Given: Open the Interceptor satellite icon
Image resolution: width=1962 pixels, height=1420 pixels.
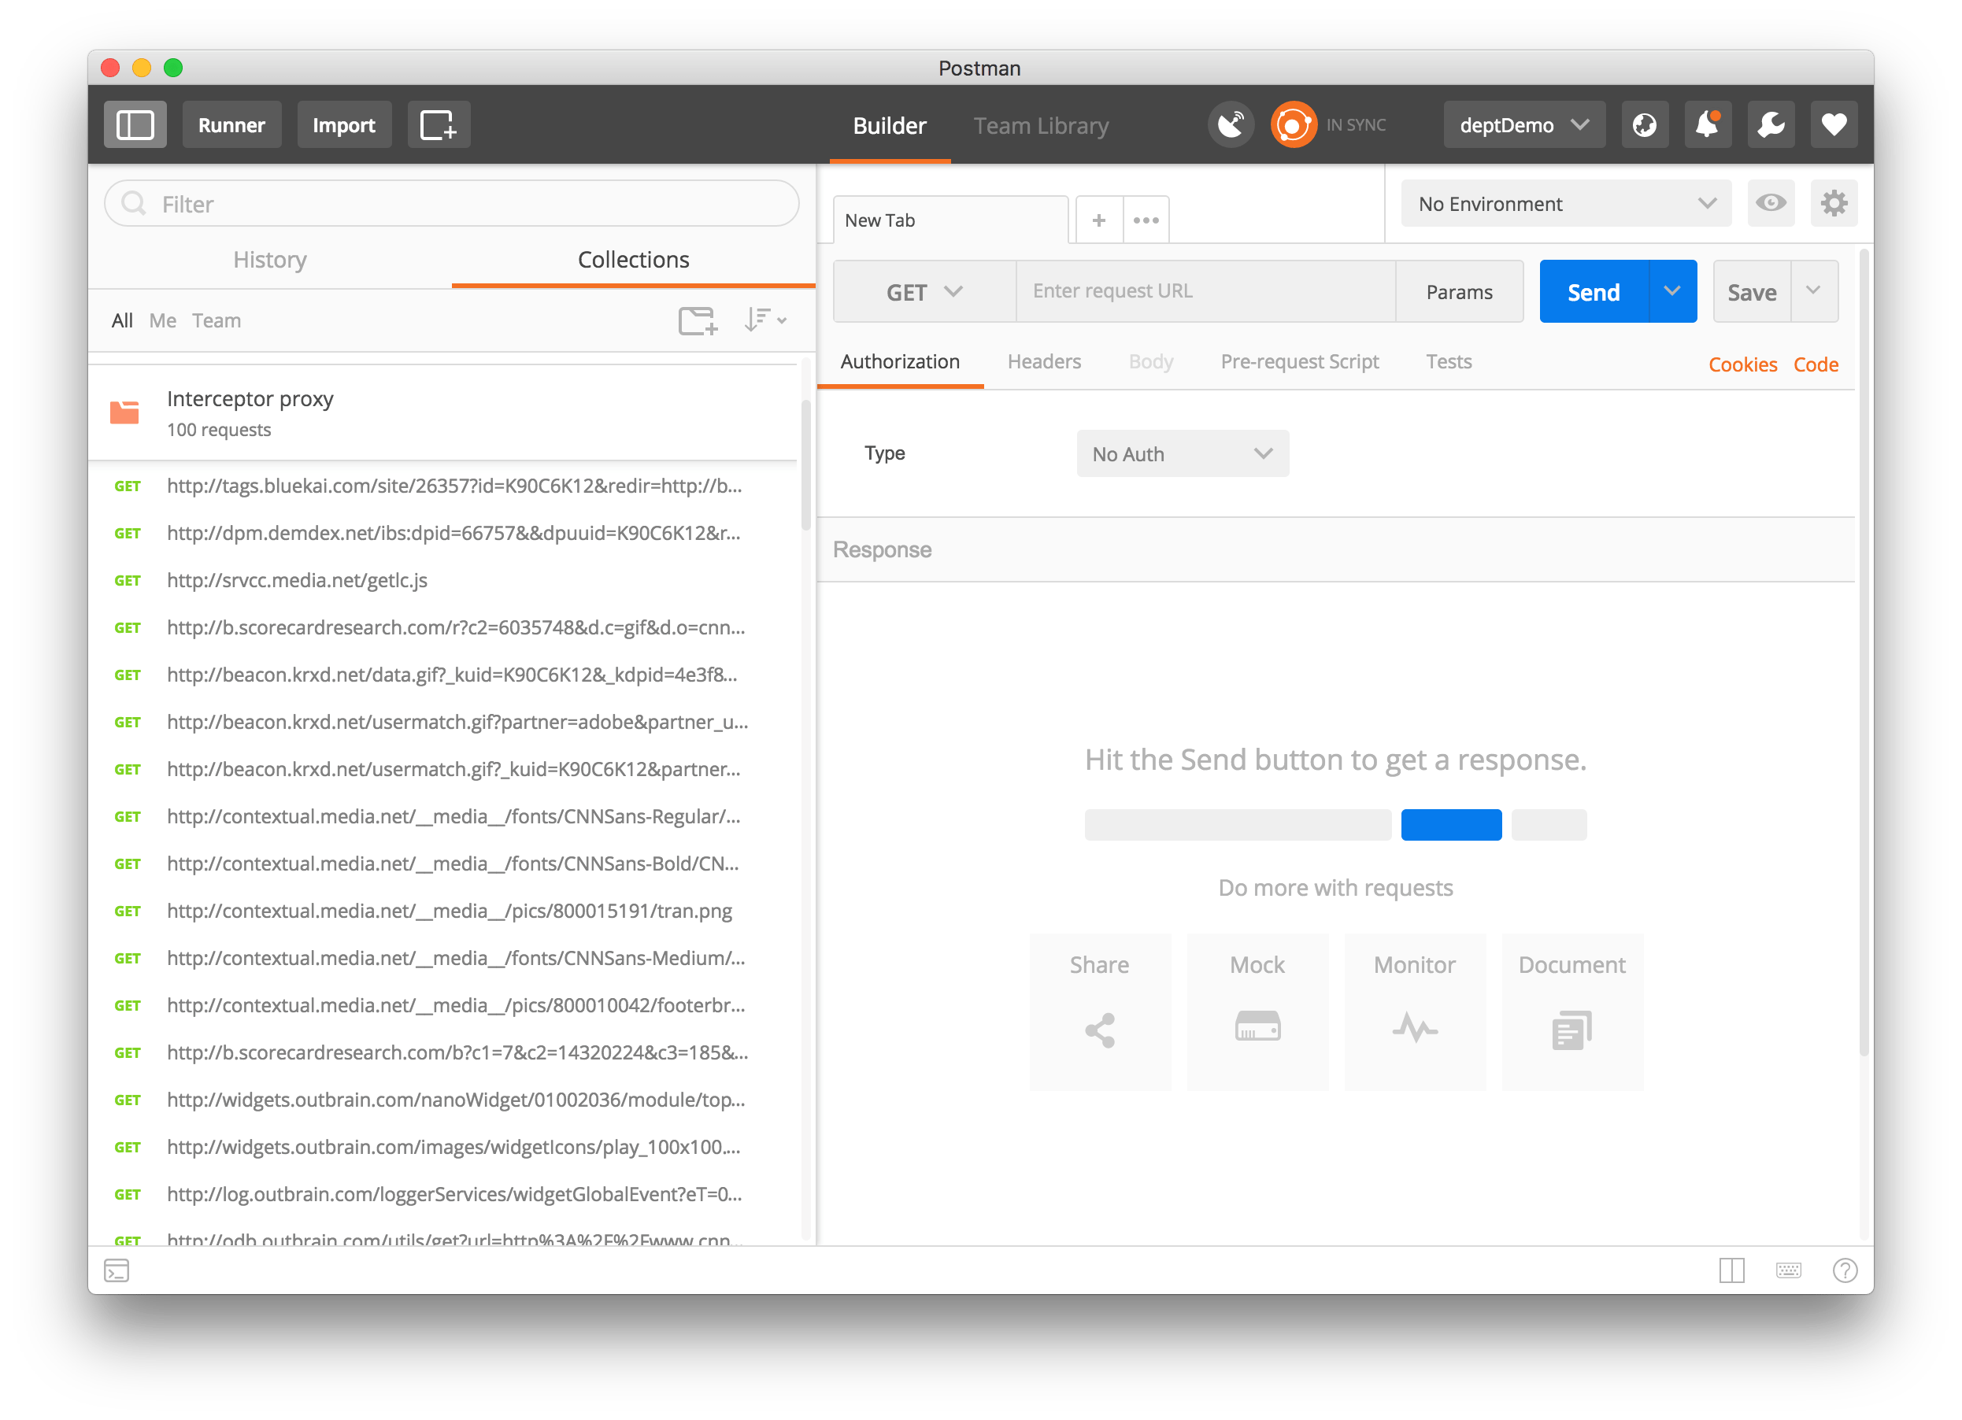Looking at the screenshot, I should click(x=1231, y=124).
